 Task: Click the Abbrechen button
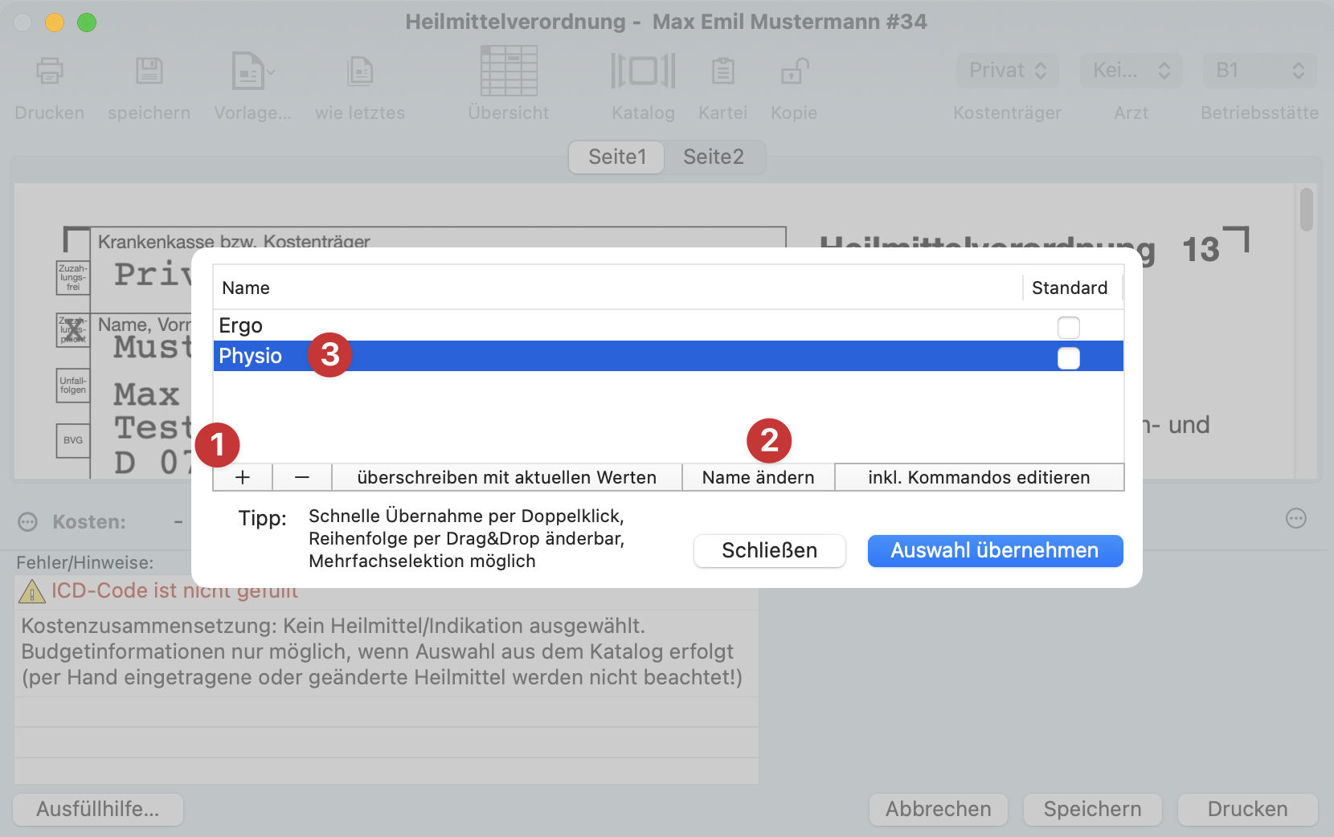[939, 809]
